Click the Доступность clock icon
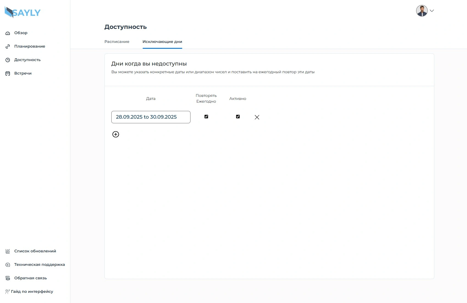This screenshot has height=303, width=467. tap(8, 60)
